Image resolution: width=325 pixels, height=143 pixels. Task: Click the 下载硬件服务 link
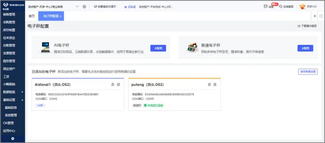click(307, 26)
